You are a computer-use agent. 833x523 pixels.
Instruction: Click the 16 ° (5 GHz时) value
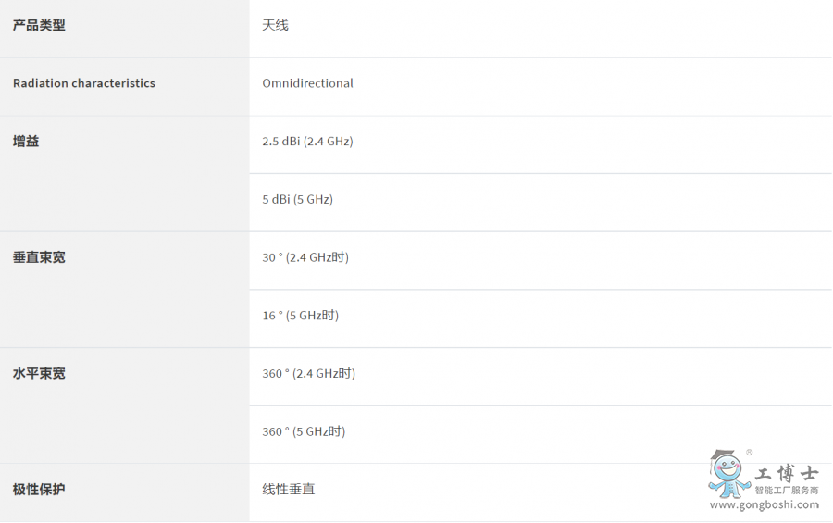tap(300, 316)
